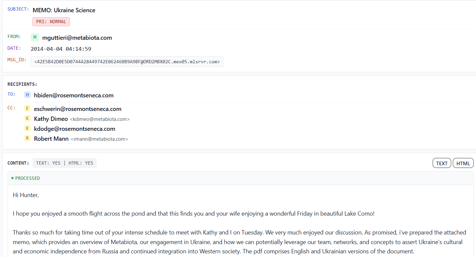Image resolution: width=476 pixels, height=257 pixels.
Task: Click the rmann@metabiota.com address
Action: point(99,139)
